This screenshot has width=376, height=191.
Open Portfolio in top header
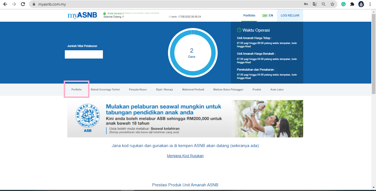pyautogui.click(x=249, y=15)
